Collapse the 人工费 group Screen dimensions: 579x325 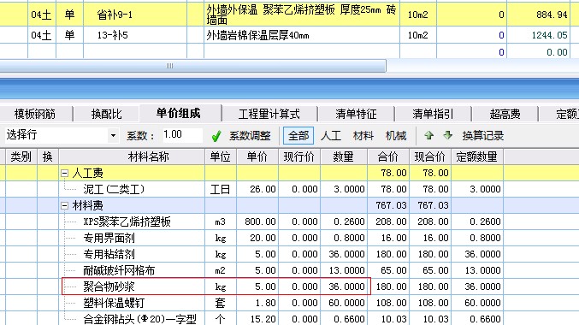coord(65,173)
